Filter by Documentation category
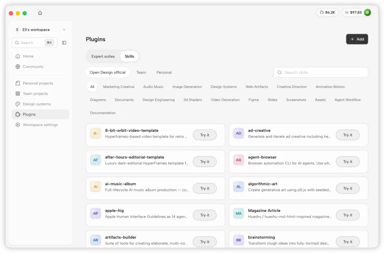The width and height of the screenshot is (384, 253). (x=103, y=113)
